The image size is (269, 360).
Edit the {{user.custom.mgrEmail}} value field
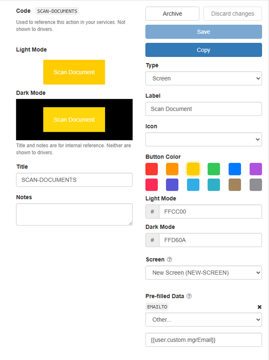point(203,340)
